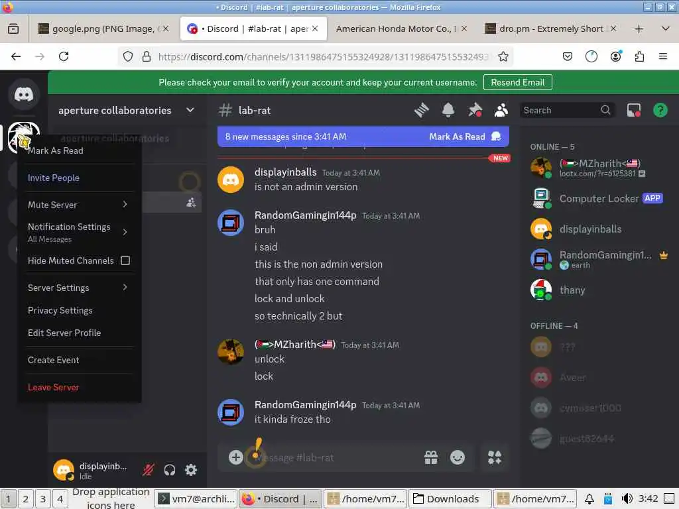Open the Inbox icon in header
The image size is (679, 509).
pos(633,111)
